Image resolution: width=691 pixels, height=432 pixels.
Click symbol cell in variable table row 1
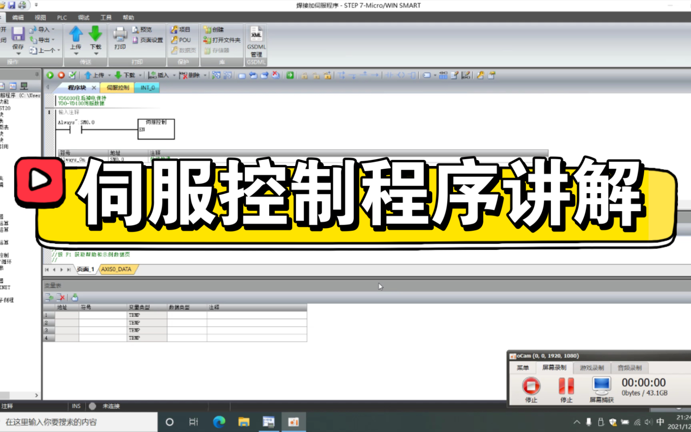(x=103, y=315)
